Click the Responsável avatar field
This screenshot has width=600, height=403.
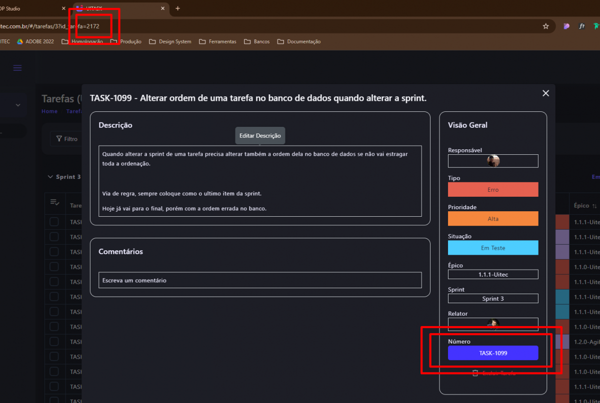pos(493,161)
